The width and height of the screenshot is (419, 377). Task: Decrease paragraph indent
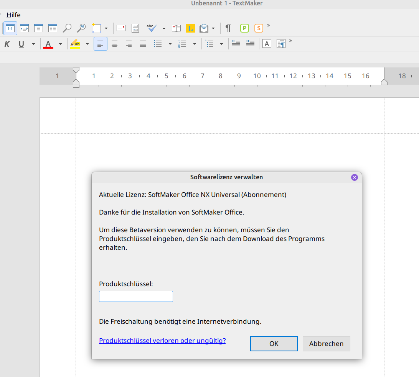click(x=236, y=44)
